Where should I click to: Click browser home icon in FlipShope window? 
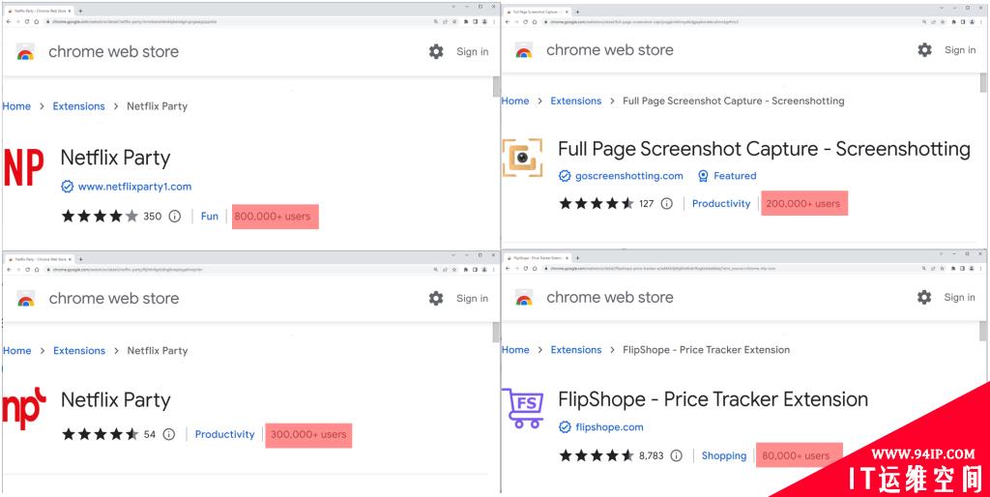click(535, 269)
